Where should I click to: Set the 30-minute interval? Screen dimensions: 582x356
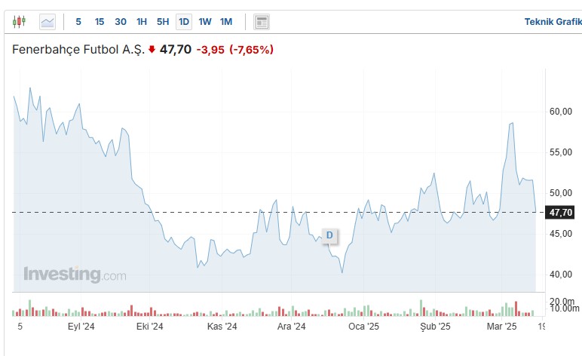click(x=121, y=22)
